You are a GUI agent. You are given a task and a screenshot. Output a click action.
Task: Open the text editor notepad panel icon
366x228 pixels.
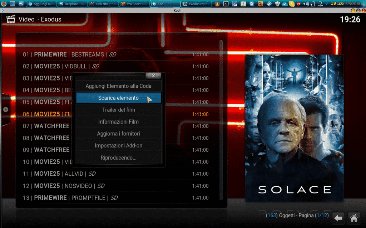pyautogui.click(x=243, y=4)
